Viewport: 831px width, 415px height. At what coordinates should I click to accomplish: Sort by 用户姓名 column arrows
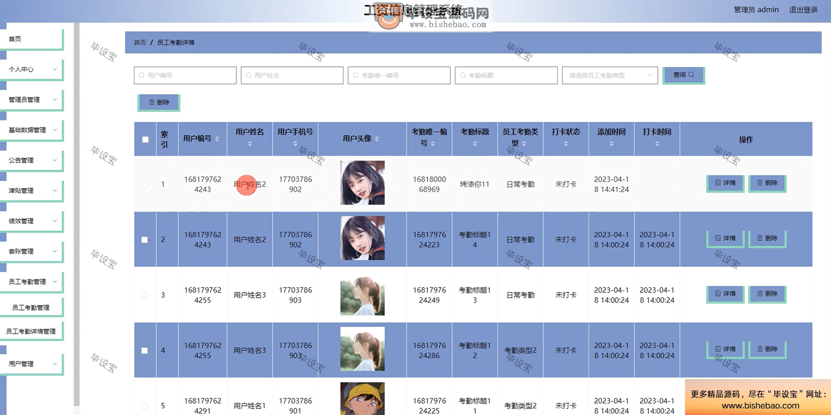click(x=250, y=144)
